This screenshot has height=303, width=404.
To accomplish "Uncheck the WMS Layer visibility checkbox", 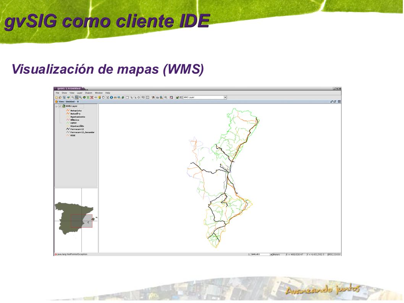I will pos(60,106).
